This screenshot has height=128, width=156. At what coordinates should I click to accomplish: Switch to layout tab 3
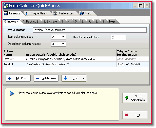click(x=62, y=22)
